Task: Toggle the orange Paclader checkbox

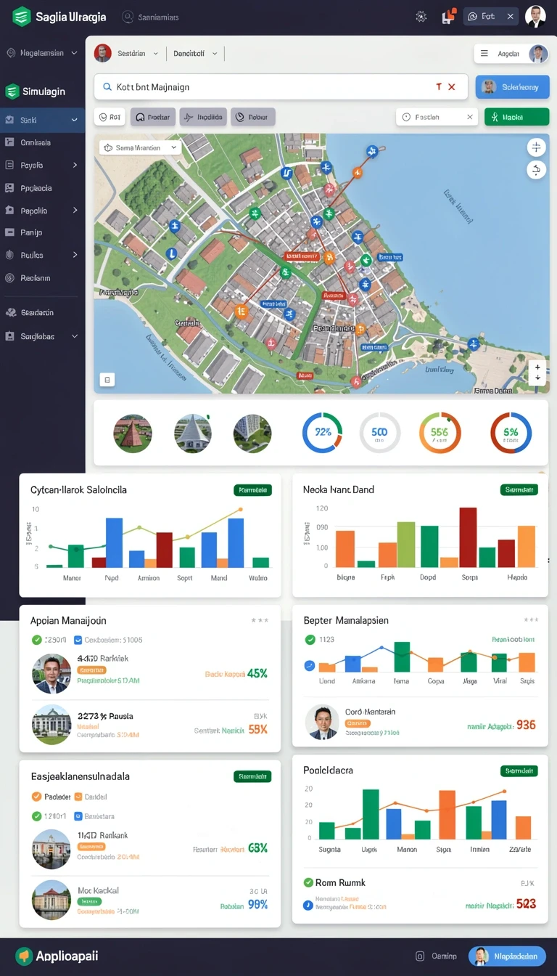Action: (x=37, y=797)
